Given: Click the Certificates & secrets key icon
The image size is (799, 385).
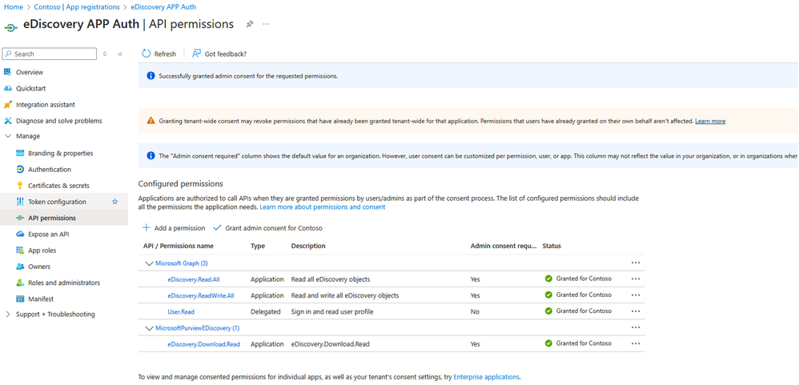Looking at the screenshot, I should (20, 186).
